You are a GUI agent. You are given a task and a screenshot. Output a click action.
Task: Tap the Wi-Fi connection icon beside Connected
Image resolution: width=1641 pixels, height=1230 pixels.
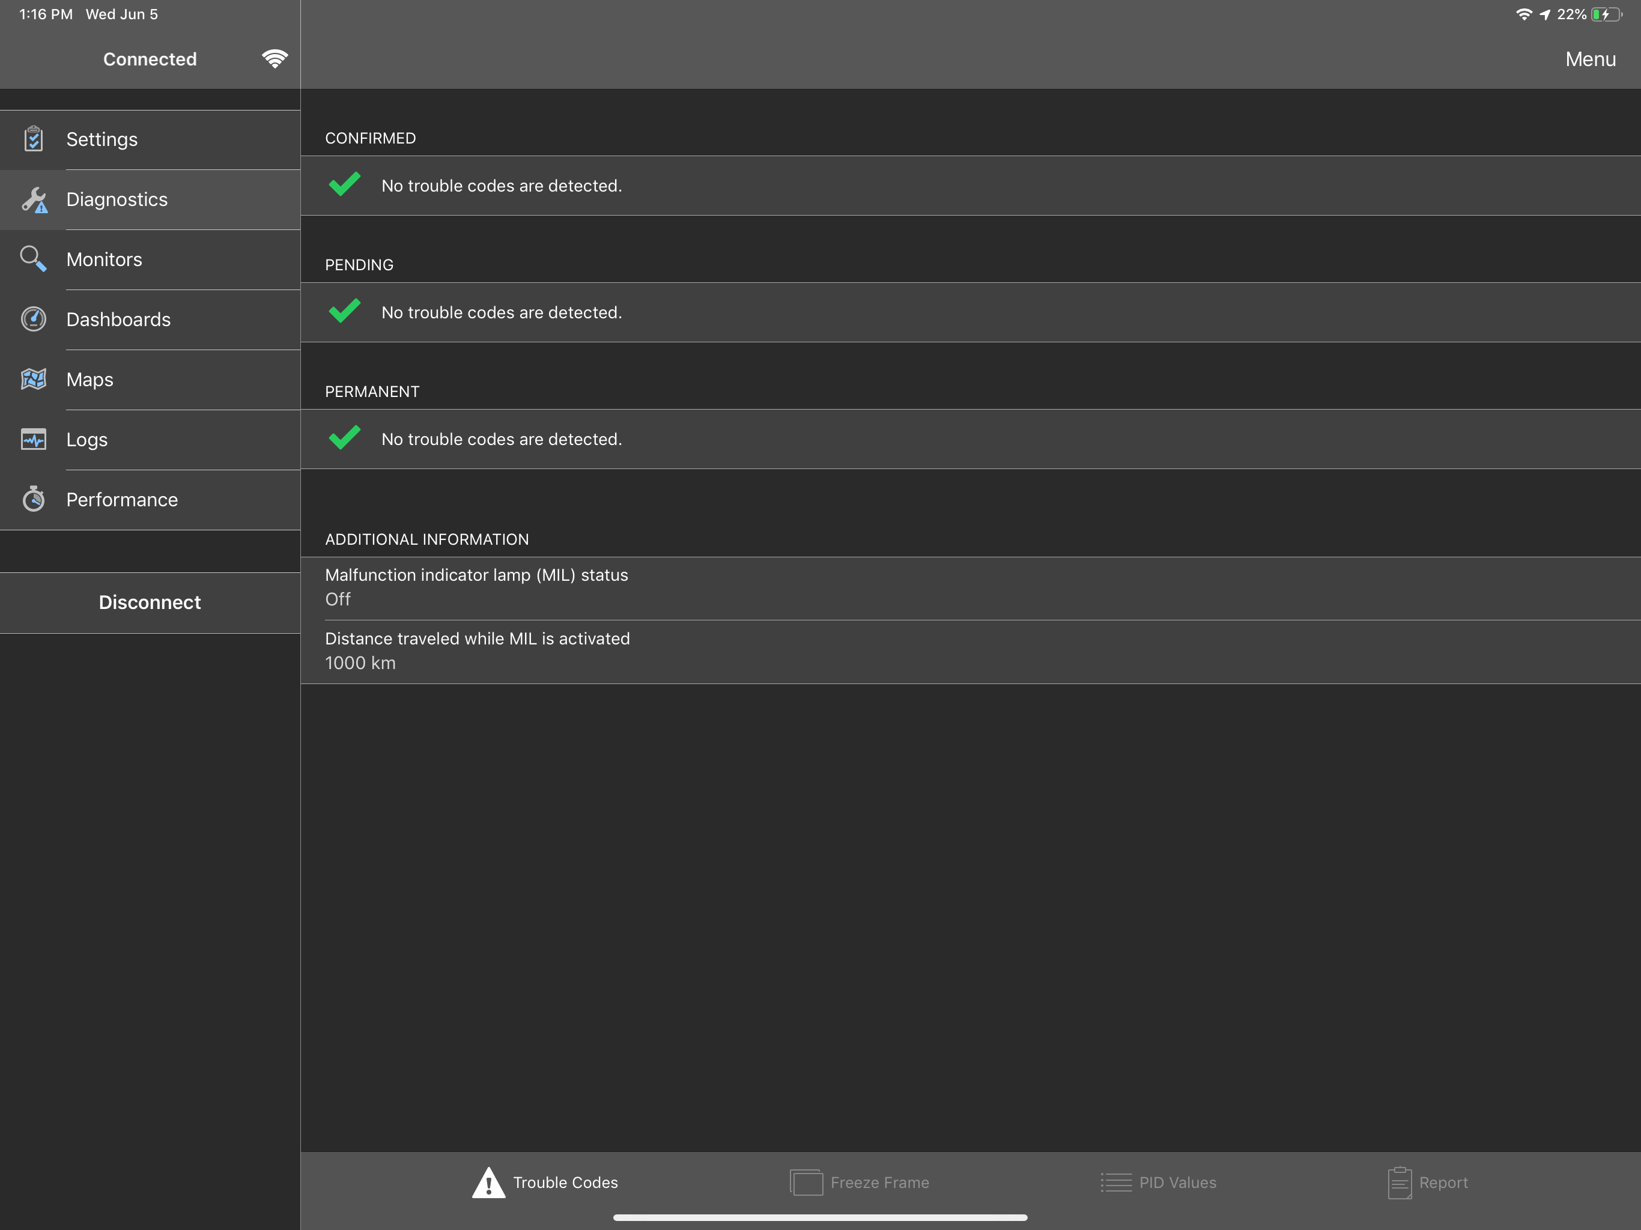click(x=275, y=59)
